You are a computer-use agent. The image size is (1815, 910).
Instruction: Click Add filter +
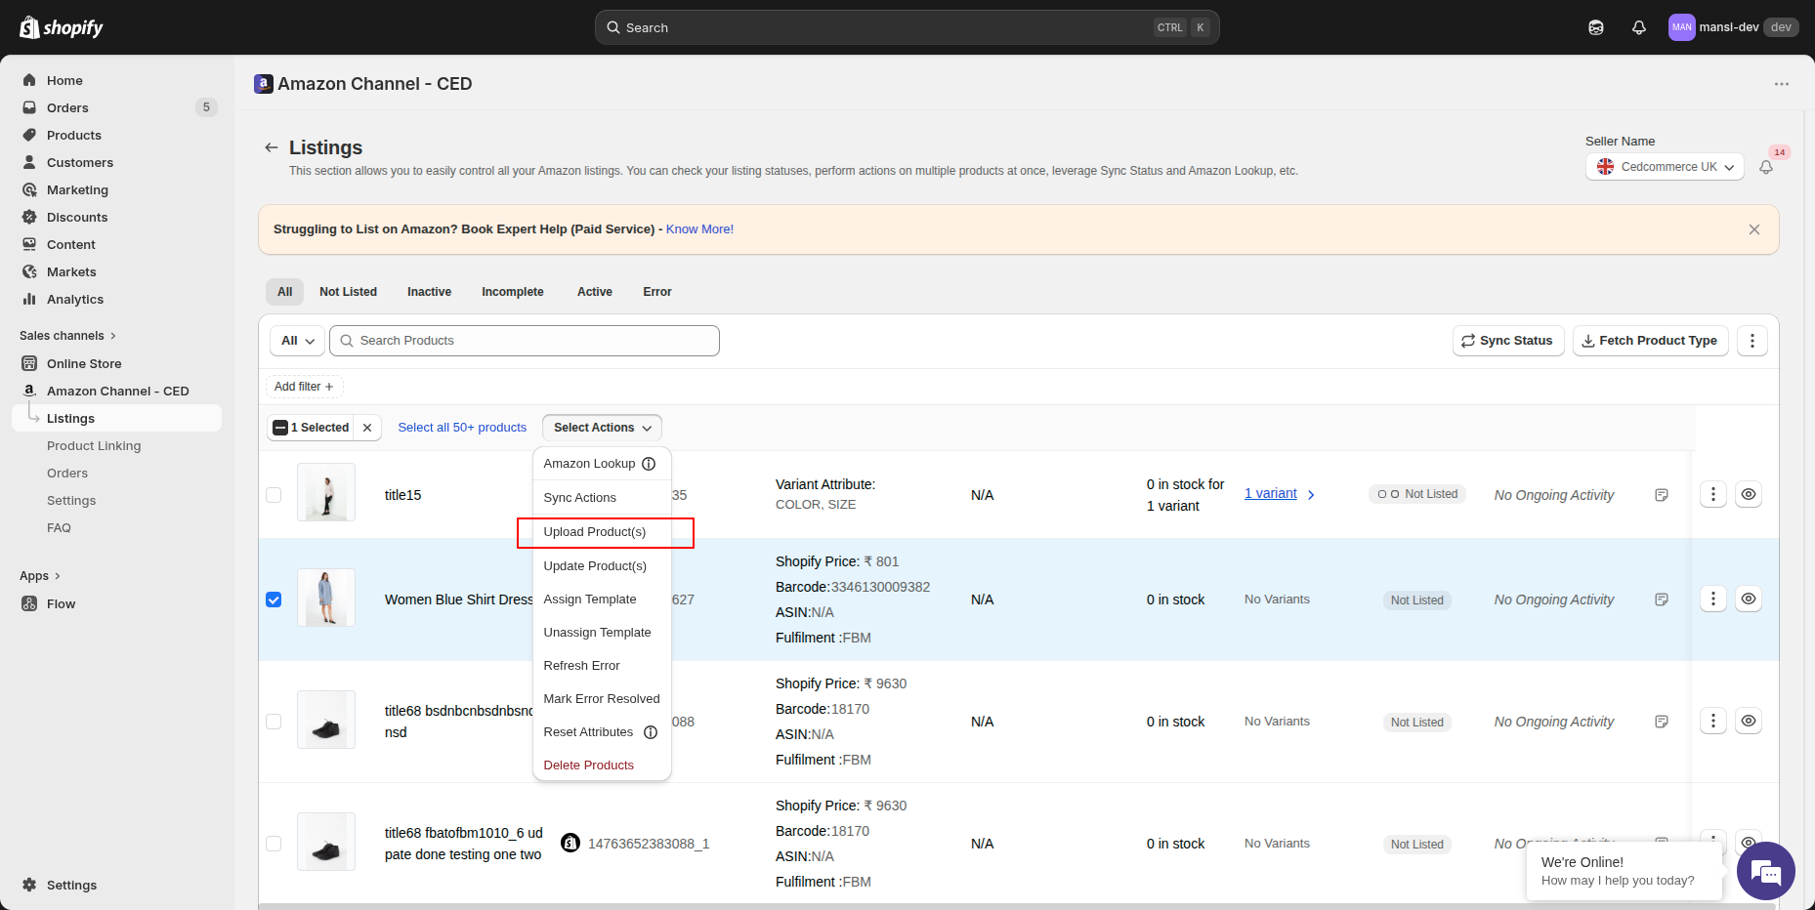304,387
